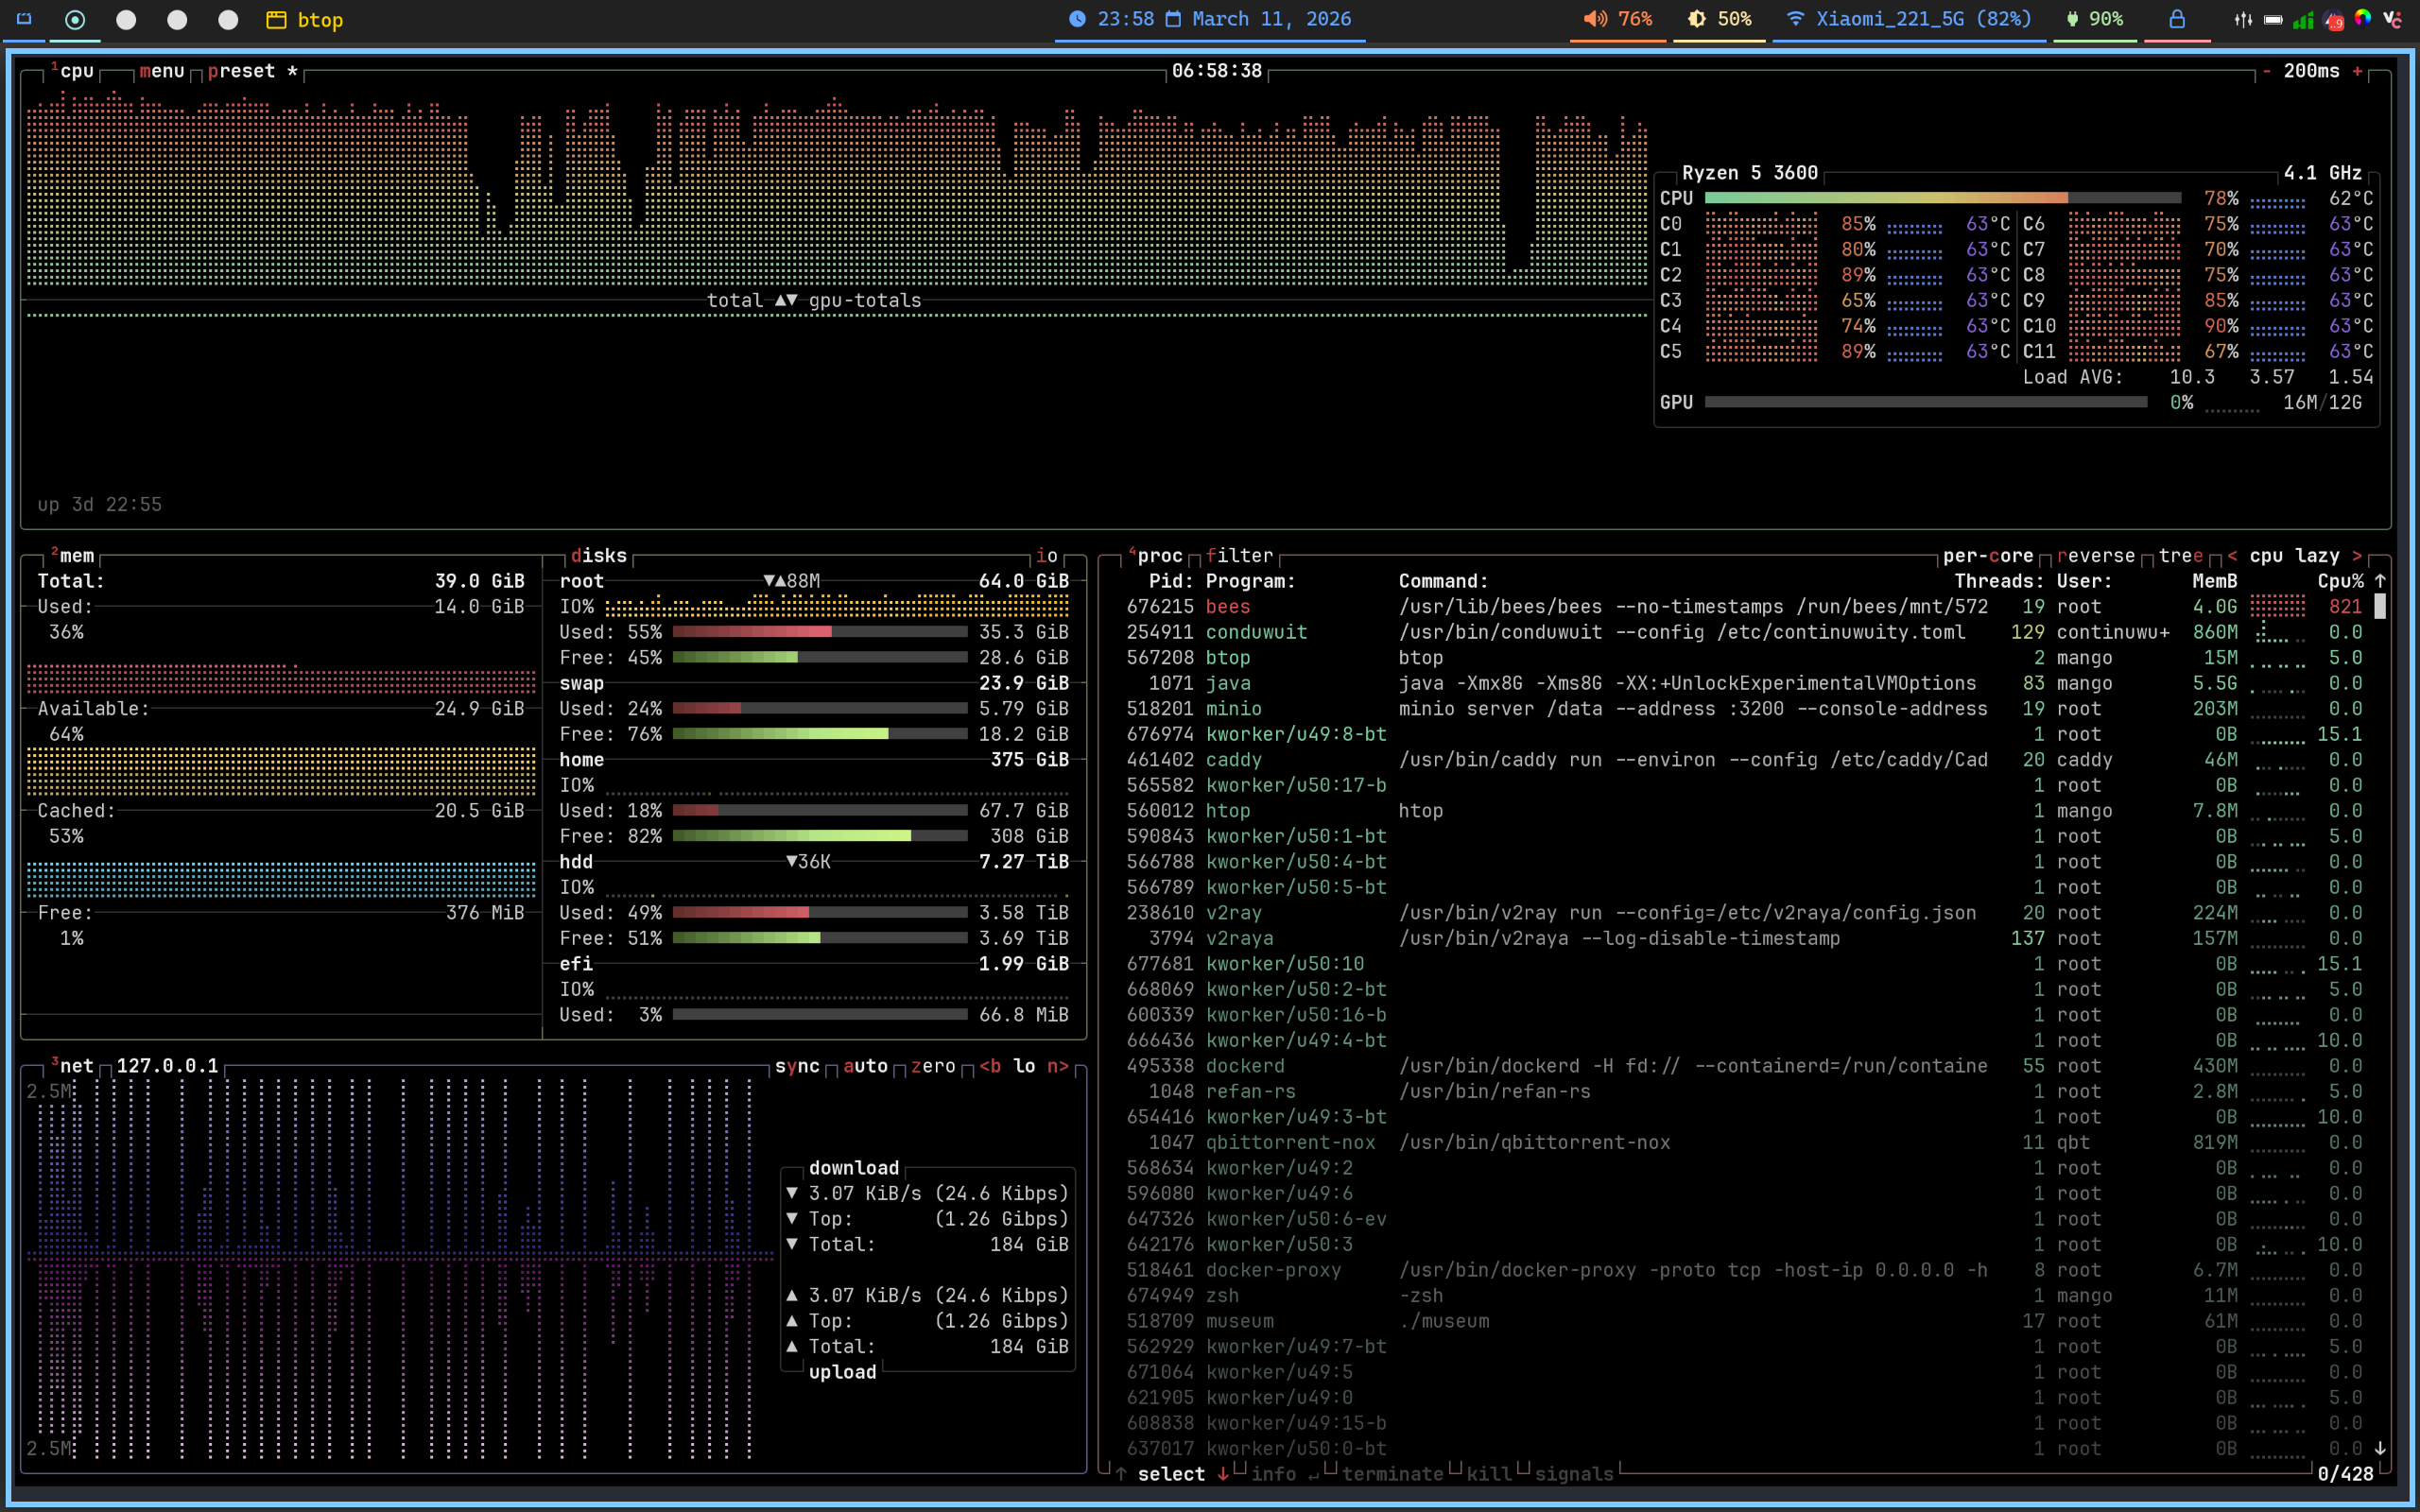Screen dimensions: 2420x1512
Task: Toggle tree view in proc panel
Action: coord(2180,555)
